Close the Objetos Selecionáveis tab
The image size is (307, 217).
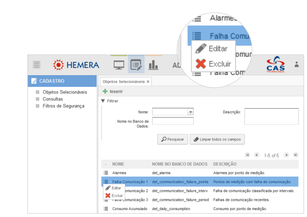148,82
